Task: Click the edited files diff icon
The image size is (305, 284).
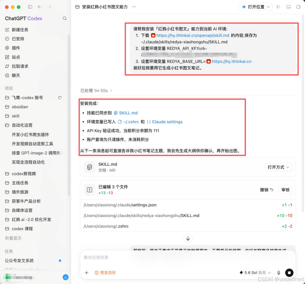Action: coord(90,190)
